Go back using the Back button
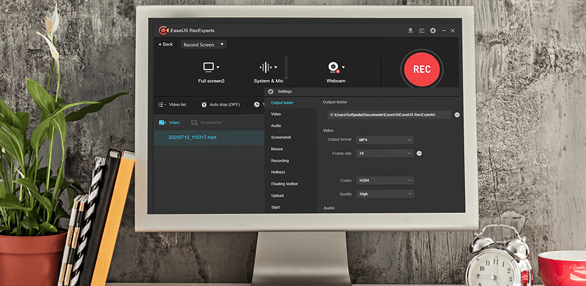 [x=165, y=44]
